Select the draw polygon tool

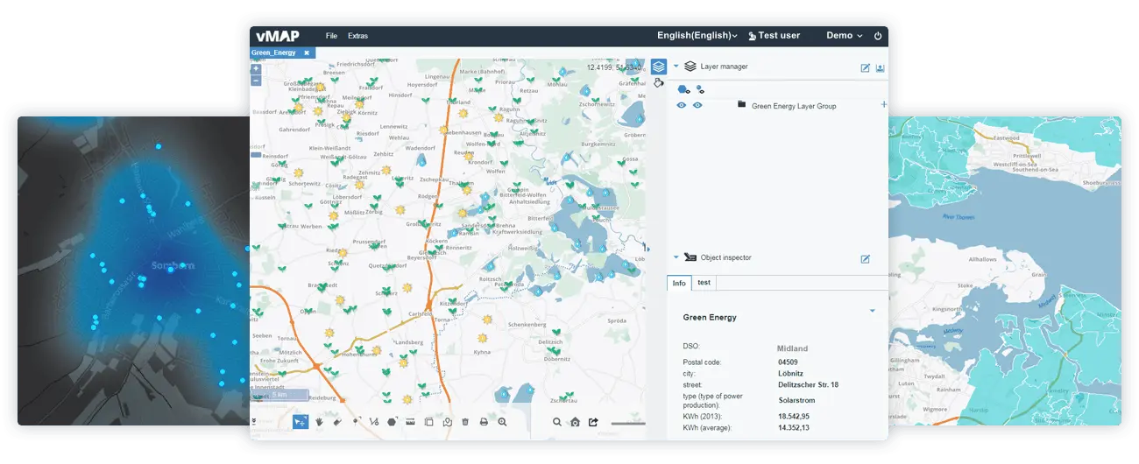(393, 422)
